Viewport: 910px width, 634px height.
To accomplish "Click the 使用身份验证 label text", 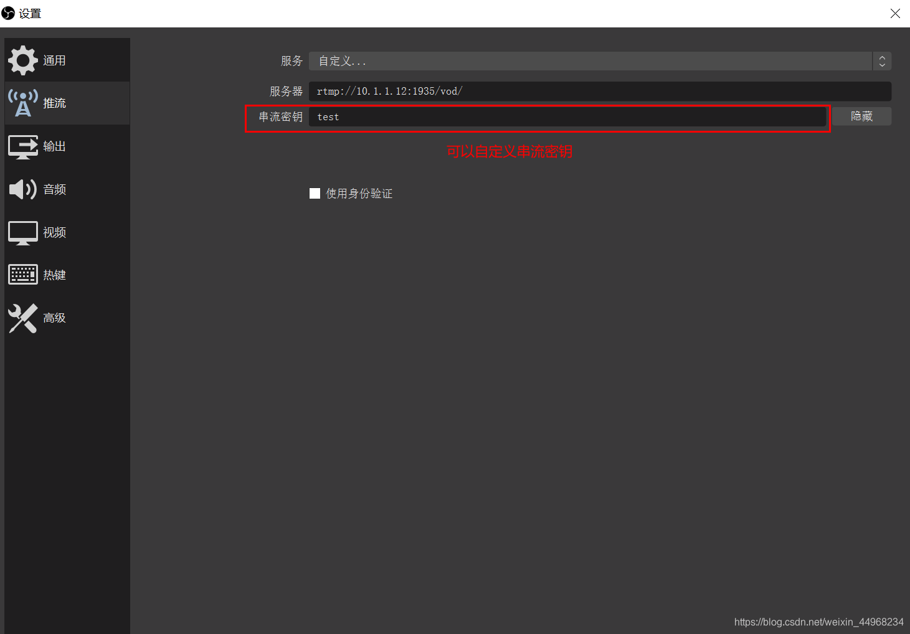I will point(359,194).
